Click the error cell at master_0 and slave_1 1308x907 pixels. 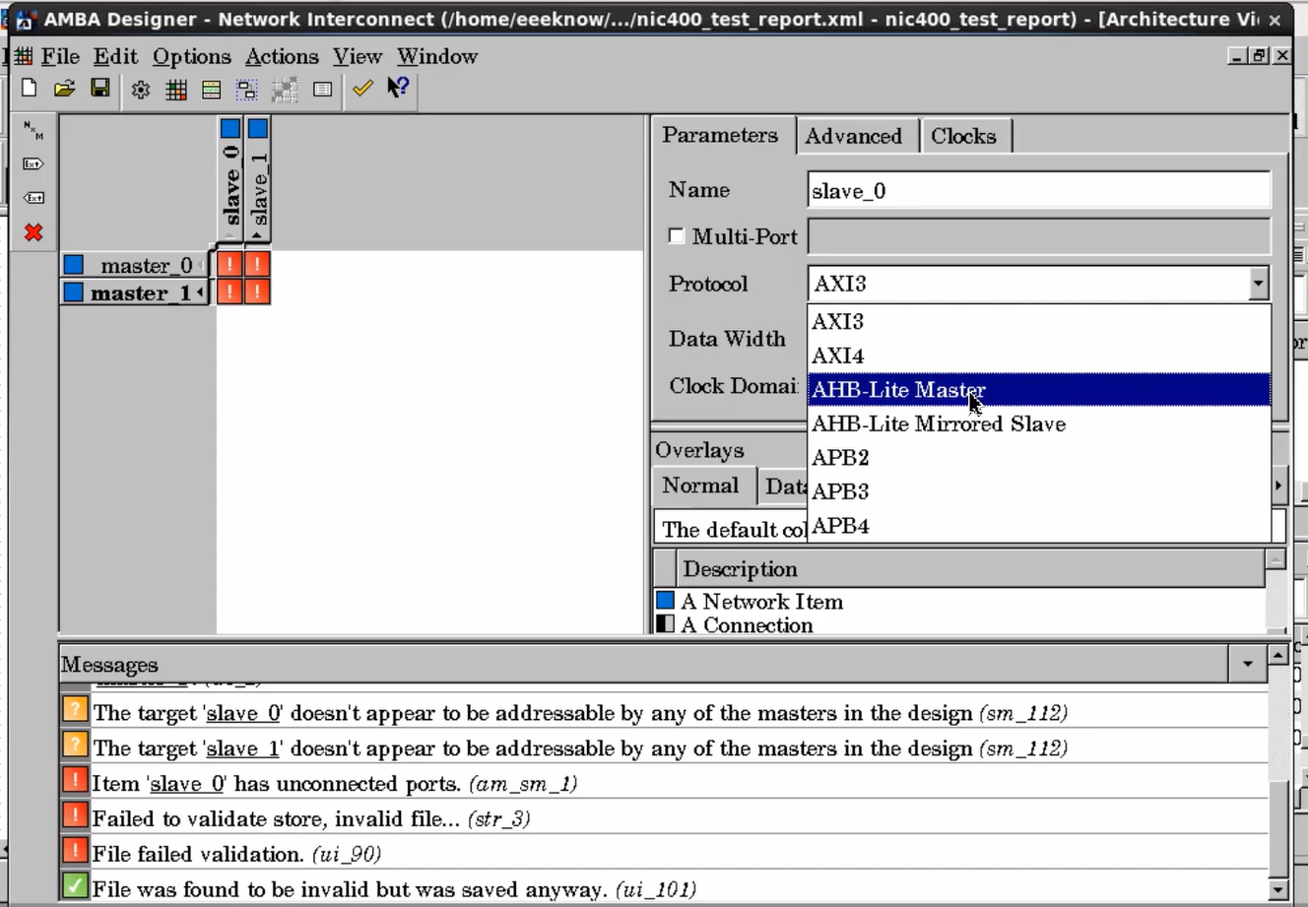(x=257, y=264)
